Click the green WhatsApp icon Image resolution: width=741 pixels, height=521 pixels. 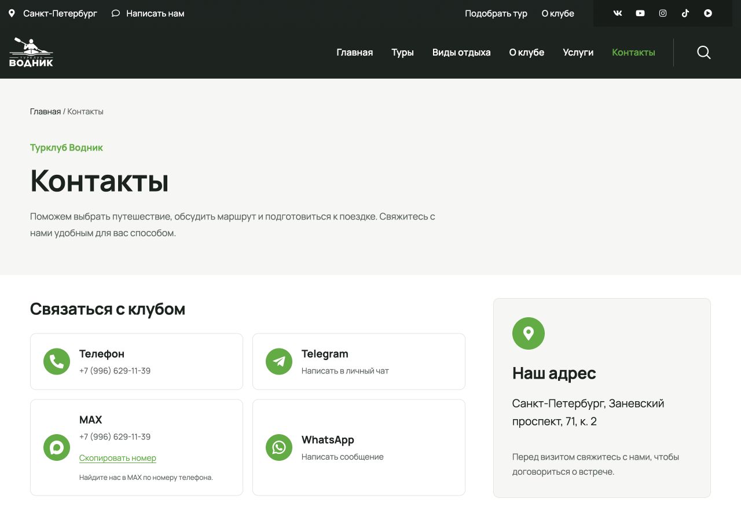279,447
